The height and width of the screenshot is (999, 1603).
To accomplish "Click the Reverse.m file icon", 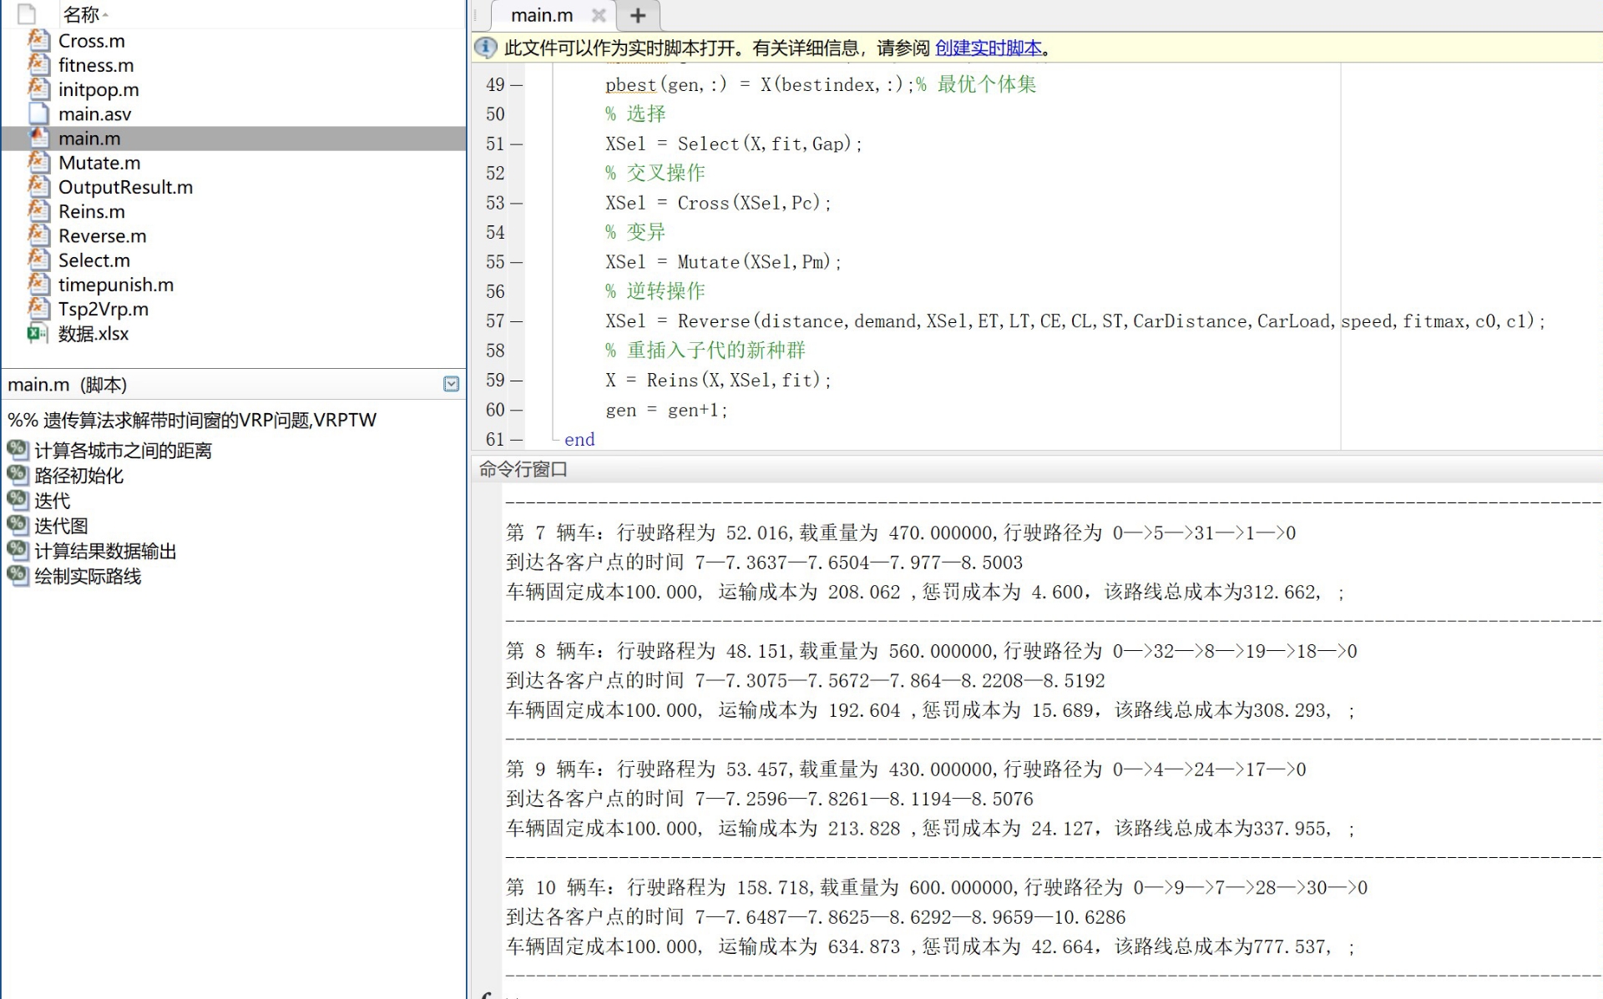I will point(38,235).
